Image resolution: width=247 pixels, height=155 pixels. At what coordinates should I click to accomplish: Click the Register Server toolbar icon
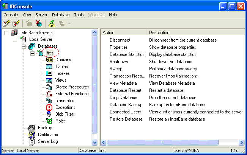pos(6,23)
